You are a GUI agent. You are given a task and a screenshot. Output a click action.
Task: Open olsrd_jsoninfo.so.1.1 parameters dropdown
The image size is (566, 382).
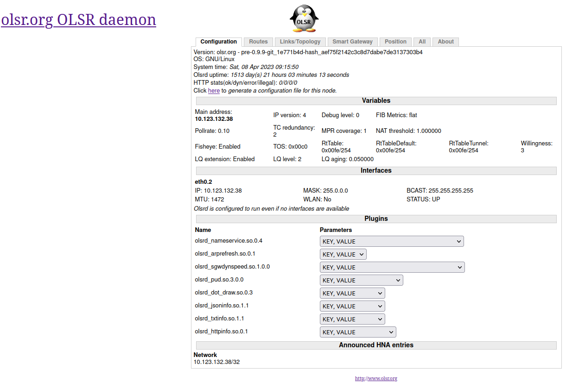point(352,306)
